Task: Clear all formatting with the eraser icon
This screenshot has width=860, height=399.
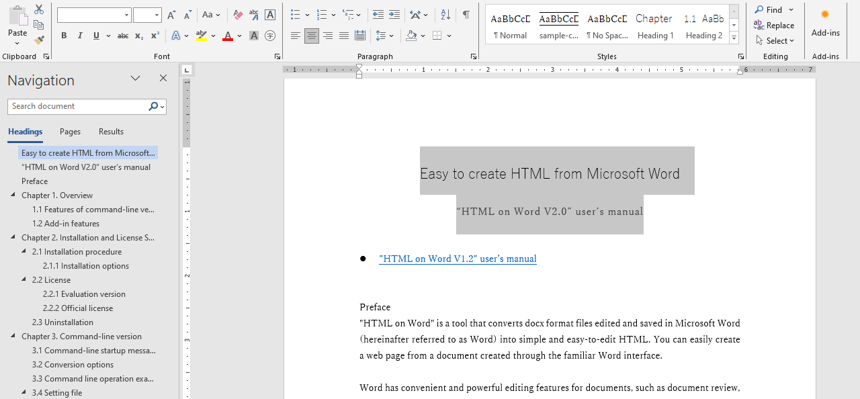Action: 237,15
